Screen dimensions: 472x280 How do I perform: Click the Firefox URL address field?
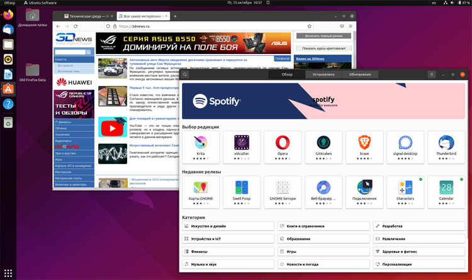pyautogui.click(x=208, y=26)
